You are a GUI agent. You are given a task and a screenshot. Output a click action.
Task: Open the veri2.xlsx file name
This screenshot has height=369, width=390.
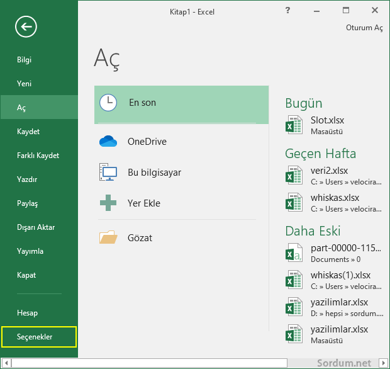pos(330,171)
